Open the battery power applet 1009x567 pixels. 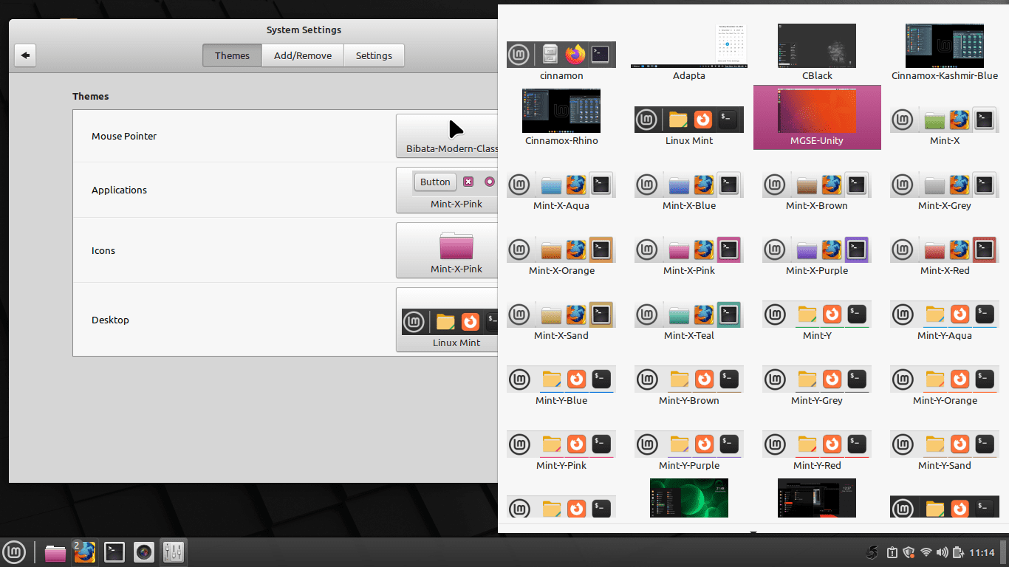958,552
